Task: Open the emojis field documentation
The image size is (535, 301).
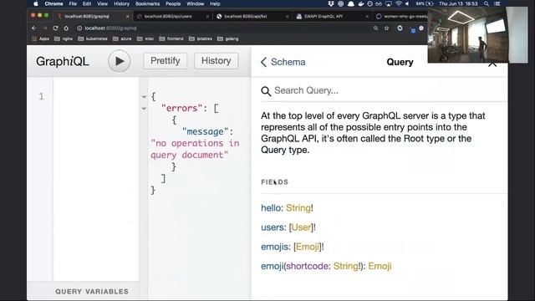Action: click(275, 247)
